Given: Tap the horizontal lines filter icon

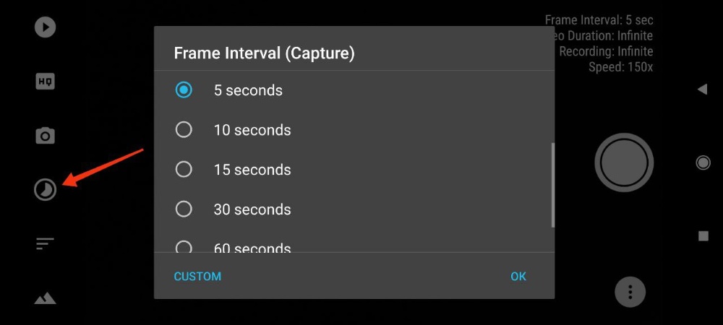Looking at the screenshot, I should pyautogui.click(x=45, y=244).
